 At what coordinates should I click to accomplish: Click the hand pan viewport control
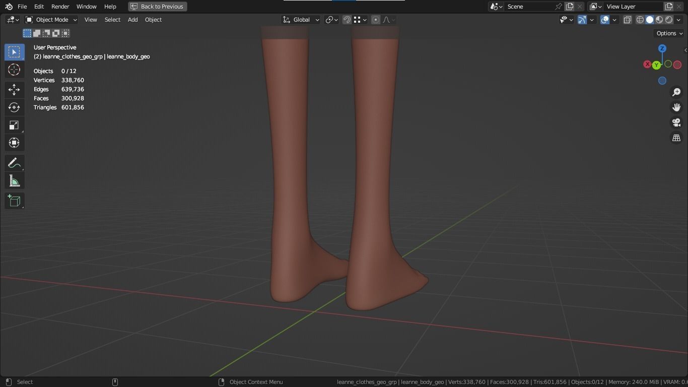pos(676,107)
